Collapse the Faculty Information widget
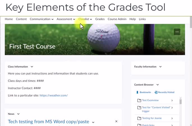 coord(160,67)
